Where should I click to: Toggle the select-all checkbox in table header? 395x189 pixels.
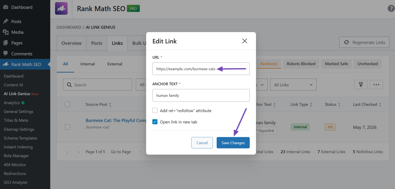click(67, 104)
